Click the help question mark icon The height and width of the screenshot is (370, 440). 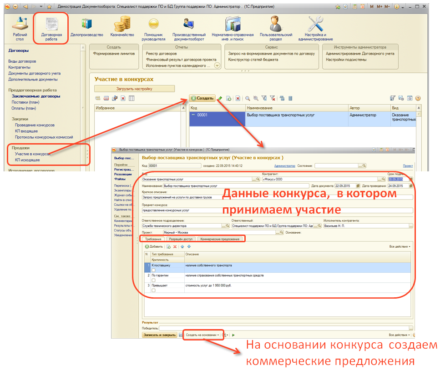pyautogui.click(x=418, y=98)
